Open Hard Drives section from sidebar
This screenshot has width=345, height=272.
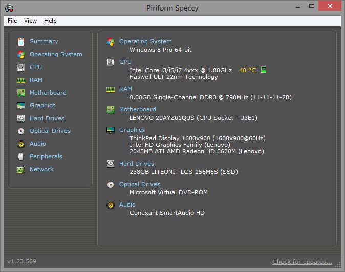[x=47, y=118]
